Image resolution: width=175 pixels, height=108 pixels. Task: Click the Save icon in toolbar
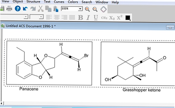coord(2,9)
